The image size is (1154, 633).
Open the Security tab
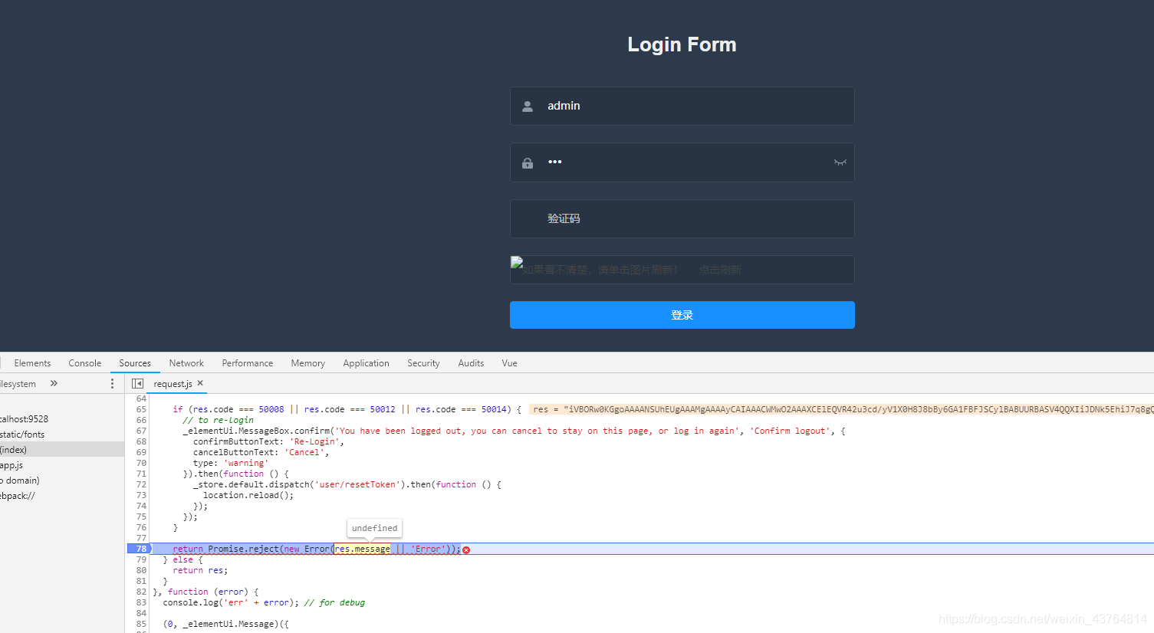(424, 363)
